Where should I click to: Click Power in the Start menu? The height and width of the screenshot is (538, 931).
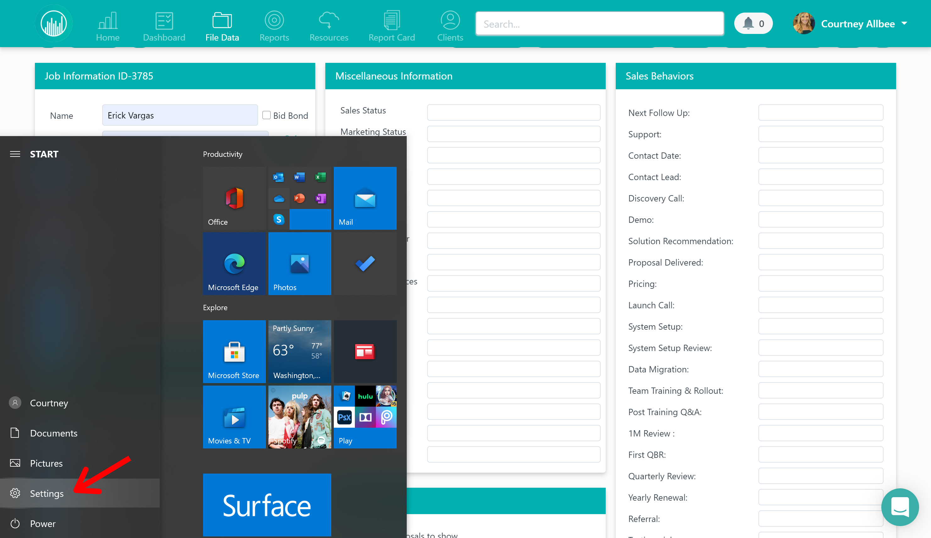click(80, 524)
